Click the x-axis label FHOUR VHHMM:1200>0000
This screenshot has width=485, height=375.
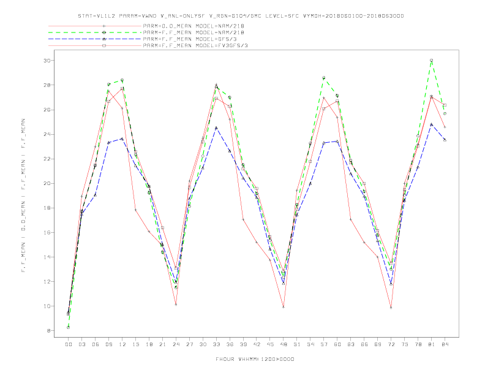(255, 359)
